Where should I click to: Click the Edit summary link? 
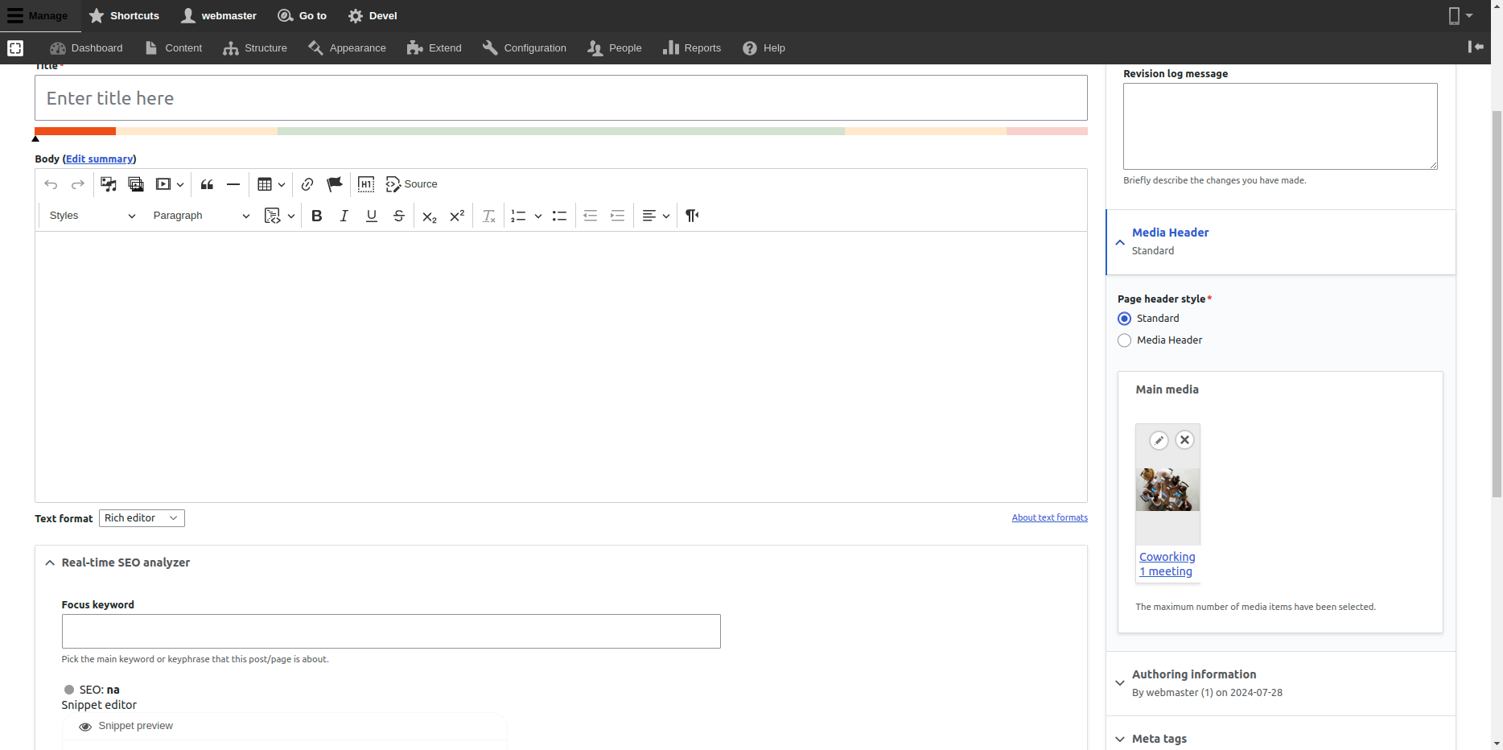(99, 159)
